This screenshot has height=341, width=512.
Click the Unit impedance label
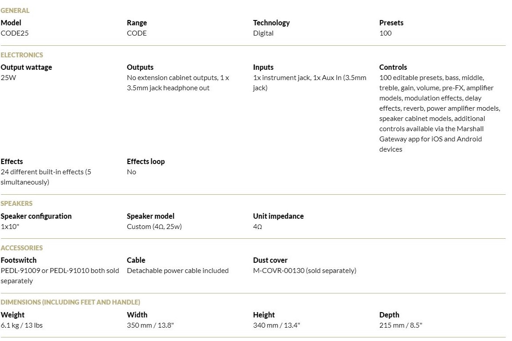point(278,216)
